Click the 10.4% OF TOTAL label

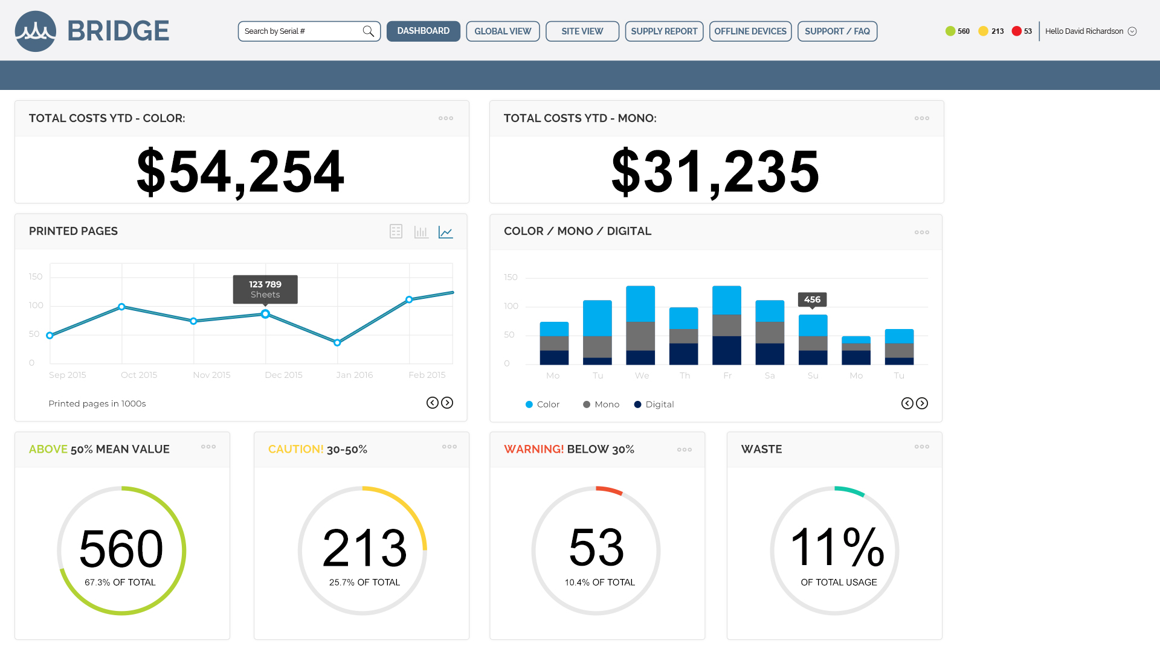tap(600, 583)
